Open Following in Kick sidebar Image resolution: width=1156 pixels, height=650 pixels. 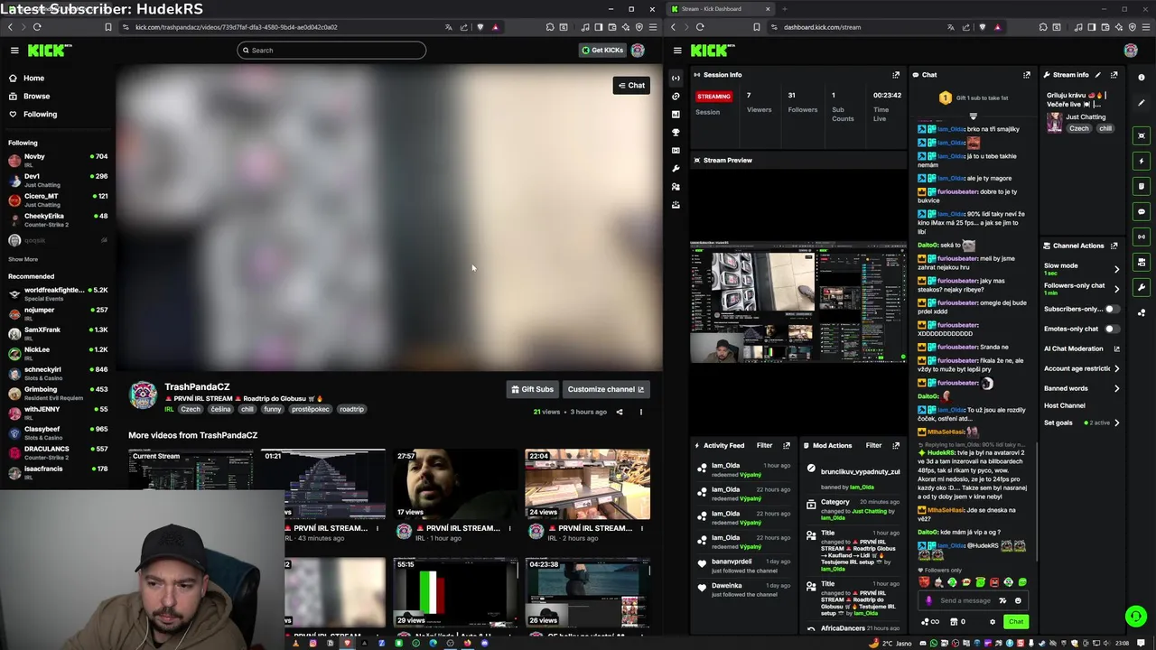(40, 114)
